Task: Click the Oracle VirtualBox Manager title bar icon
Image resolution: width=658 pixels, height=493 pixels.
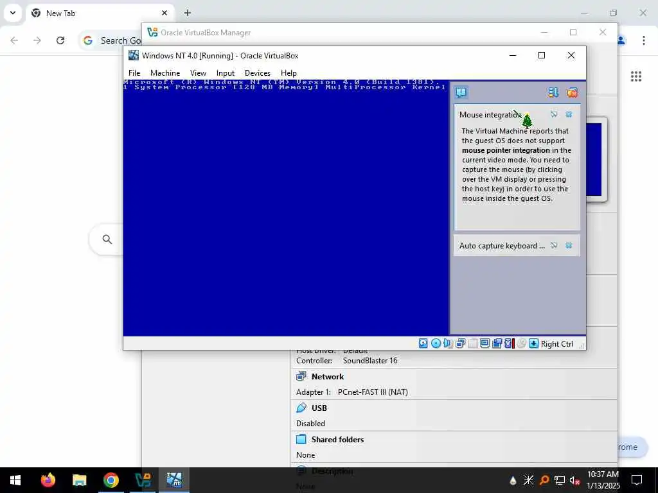Action: click(152, 32)
